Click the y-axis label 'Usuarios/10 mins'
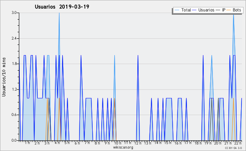Image resolution: width=246 pixels, height=151 pixels. tap(4, 77)
